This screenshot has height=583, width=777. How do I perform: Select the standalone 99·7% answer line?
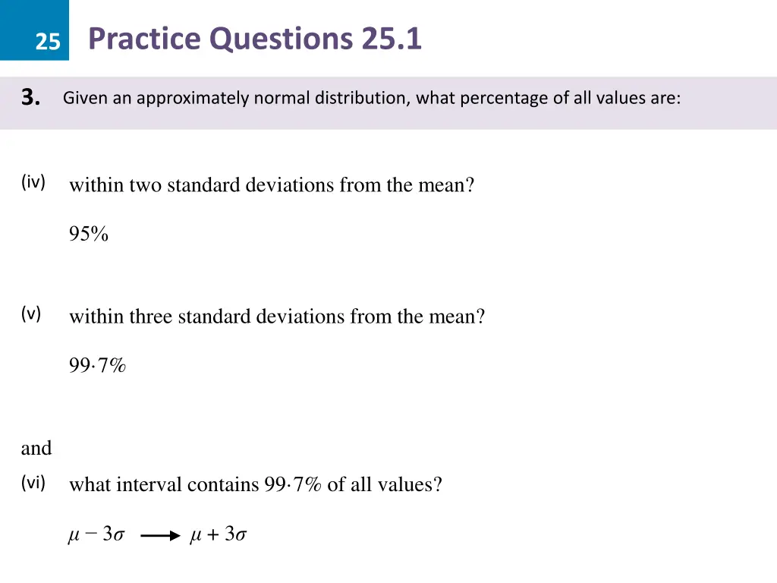pyautogui.click(x=97, y=366)
